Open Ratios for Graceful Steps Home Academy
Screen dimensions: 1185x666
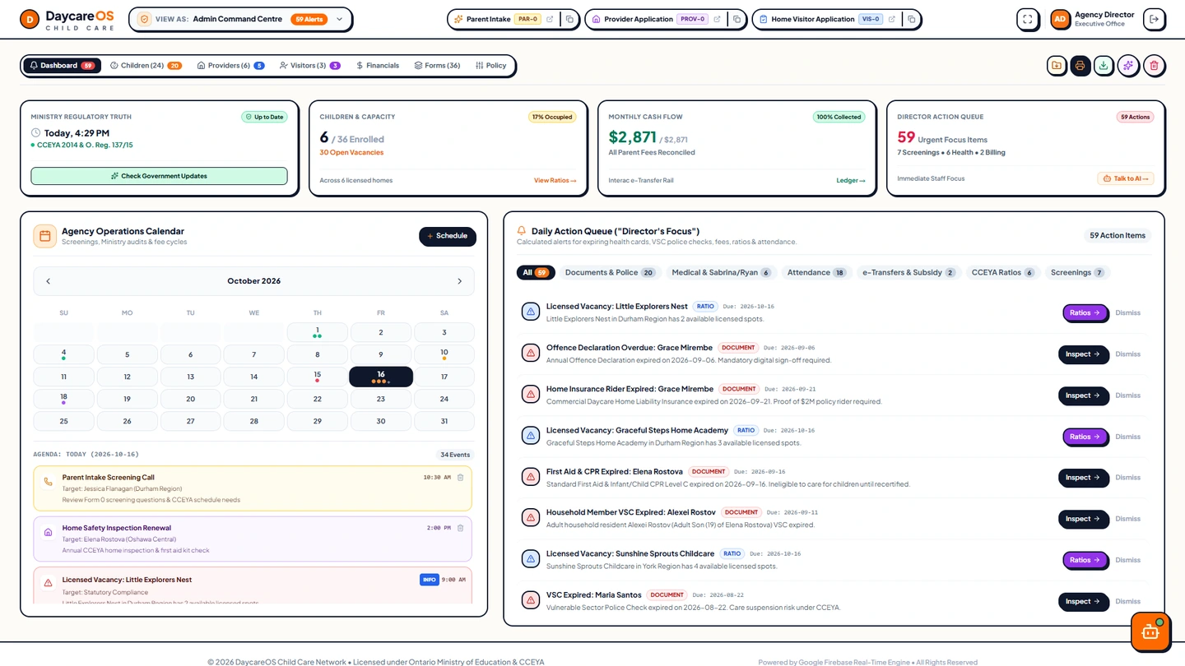(x=1085, y=437)
